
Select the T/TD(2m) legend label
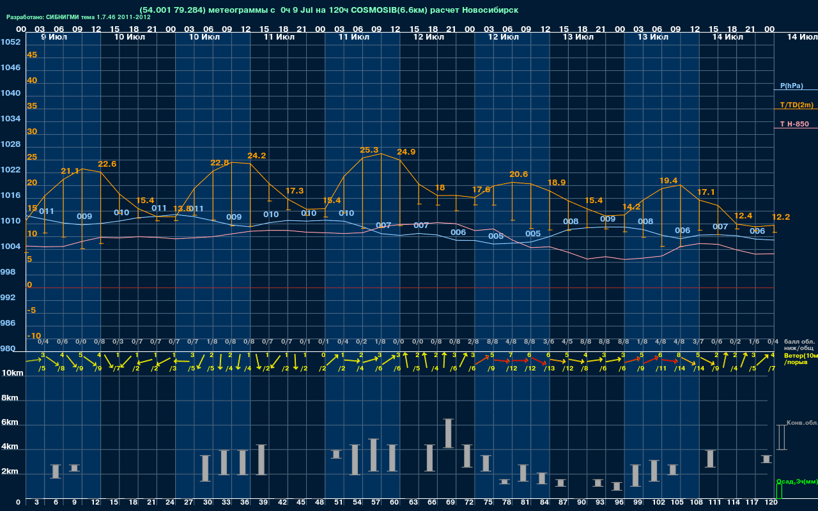click(x=796, y=105)
